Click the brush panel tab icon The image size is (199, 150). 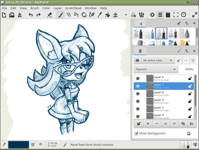click(140, 23)
